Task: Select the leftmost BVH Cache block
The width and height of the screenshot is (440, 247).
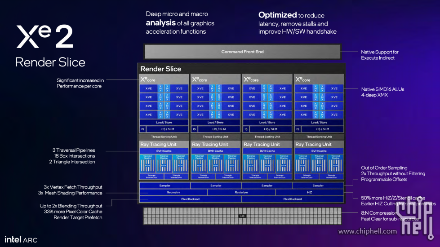Action: [164, 151]
